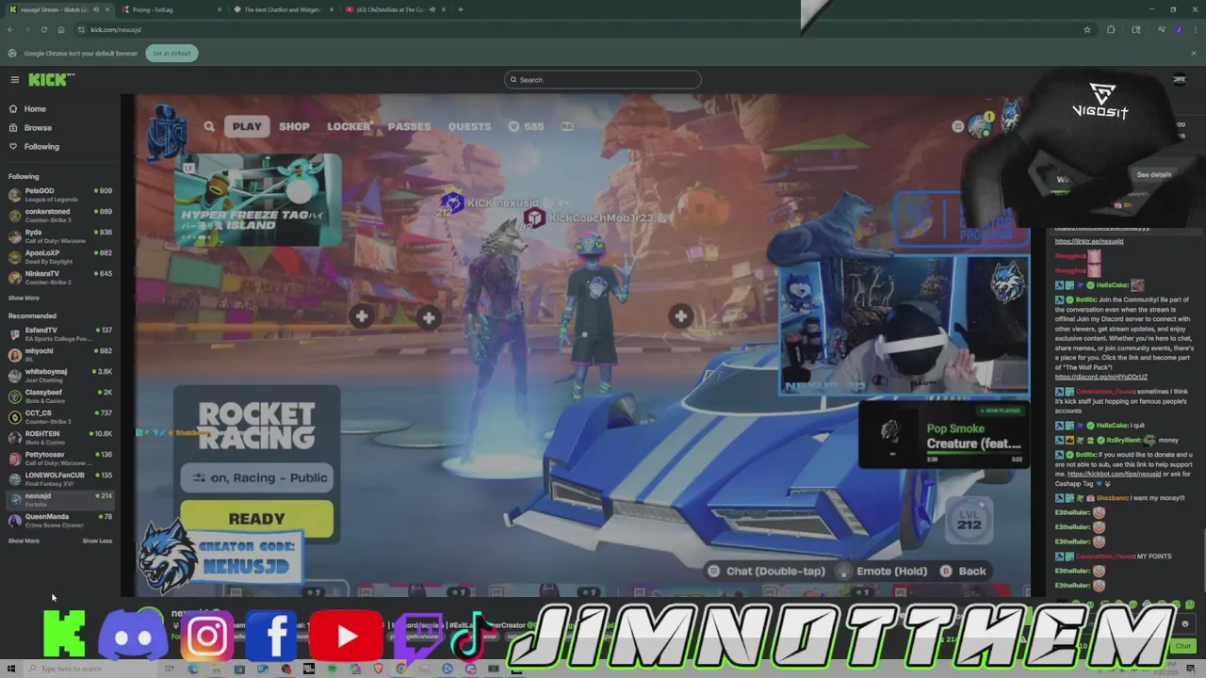Click the Windows taskbar search box
Screen dimensions: 1206x678
coord(90,670)
